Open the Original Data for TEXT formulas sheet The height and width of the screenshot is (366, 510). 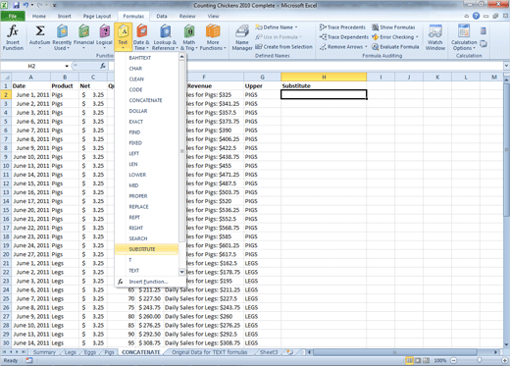click(210, 352)
